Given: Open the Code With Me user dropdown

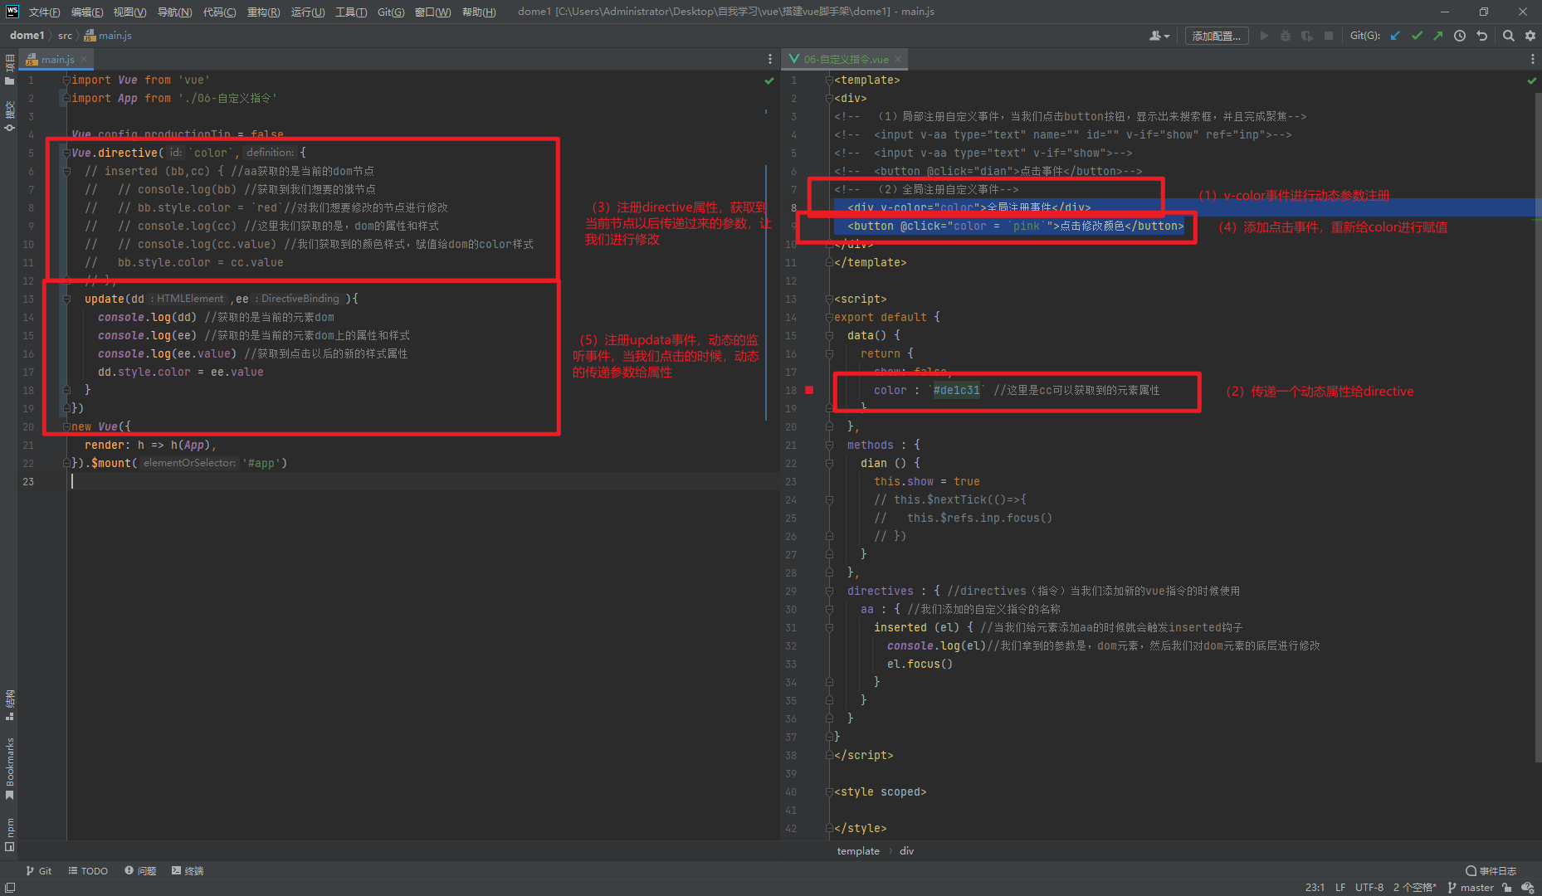Looking at the screenshot, I should [1159, 36].
